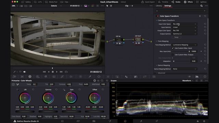Collapse the Gamut Mapping section
This screenshot has width=219, height=123.
(157, 65)
